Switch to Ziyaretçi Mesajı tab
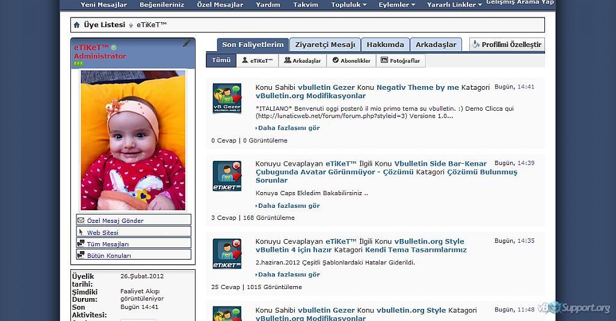This screenshot has width=616, height=321. 325,45
